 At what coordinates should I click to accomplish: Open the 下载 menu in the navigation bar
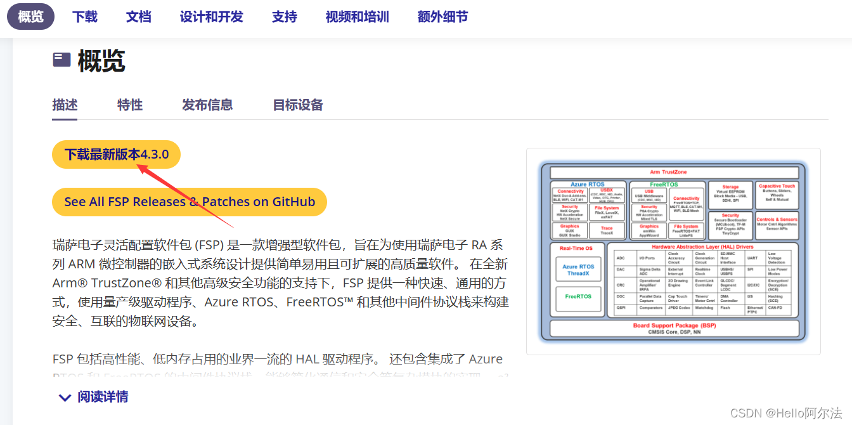(84, 17)
